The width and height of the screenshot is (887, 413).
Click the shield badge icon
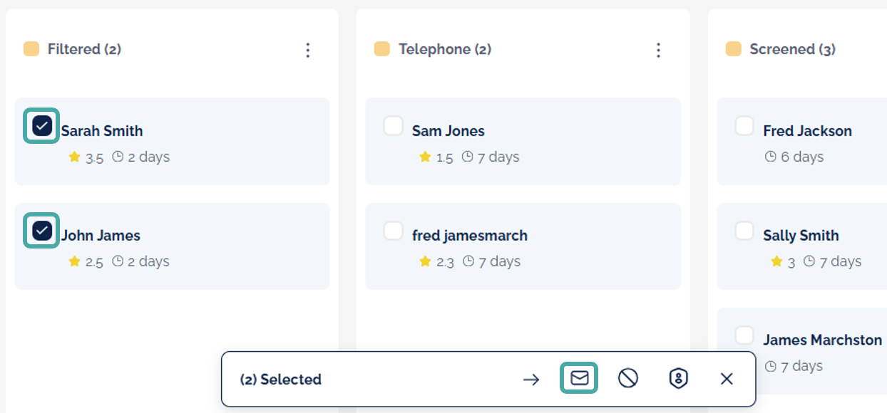click(x=678, y=379)
